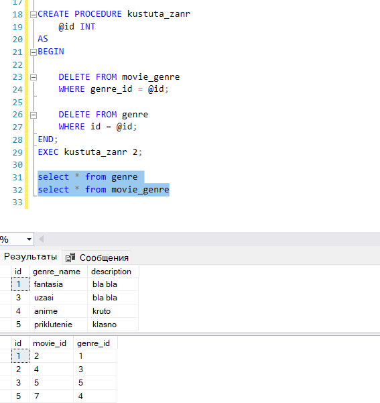Collapse the DELETE FROM genre statement
This screenshot has width=380, height=403.
pos(34,115)
